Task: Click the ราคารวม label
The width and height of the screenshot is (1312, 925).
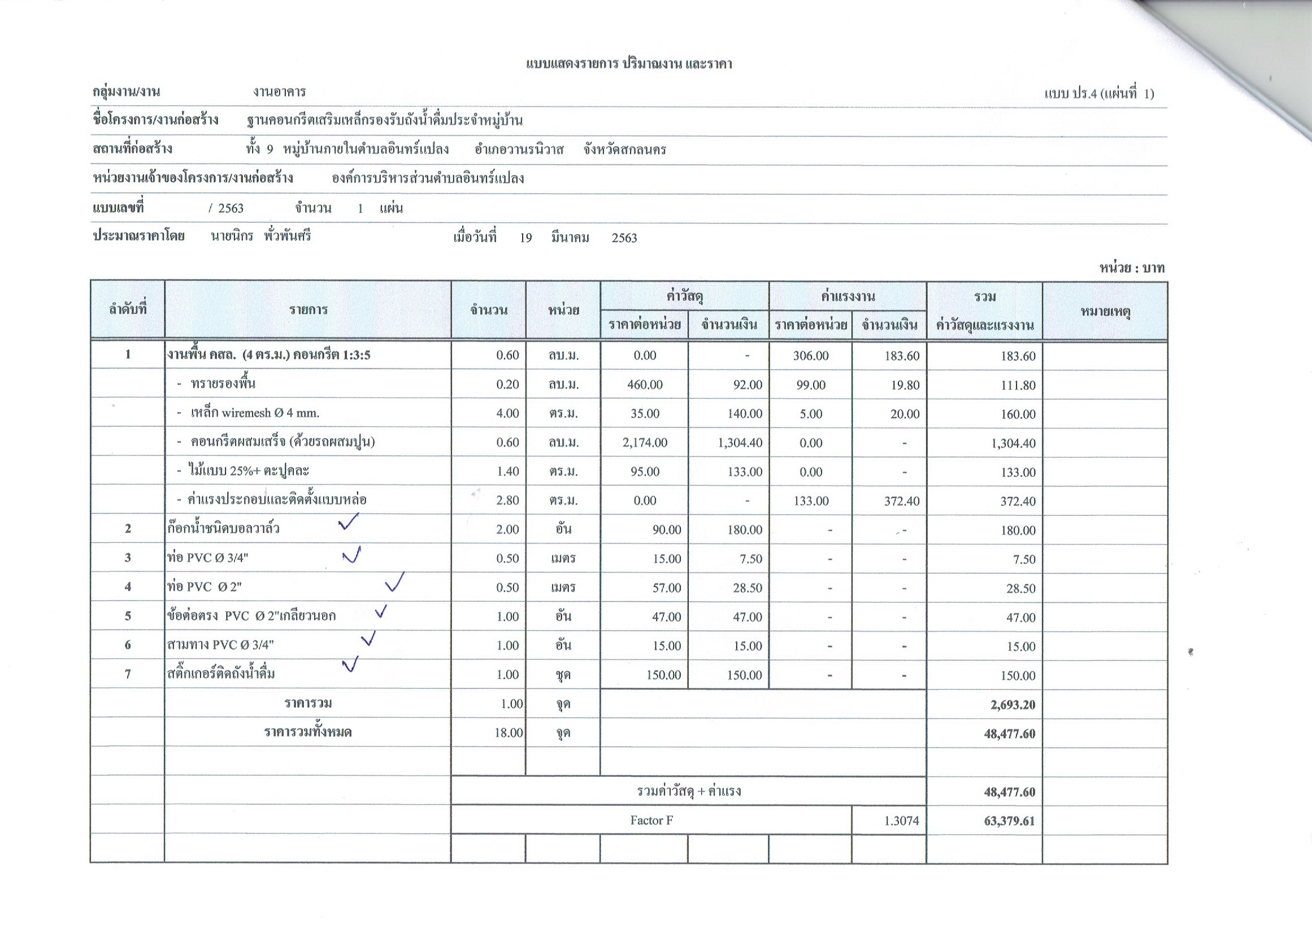Action: click(x=308, y=703)
